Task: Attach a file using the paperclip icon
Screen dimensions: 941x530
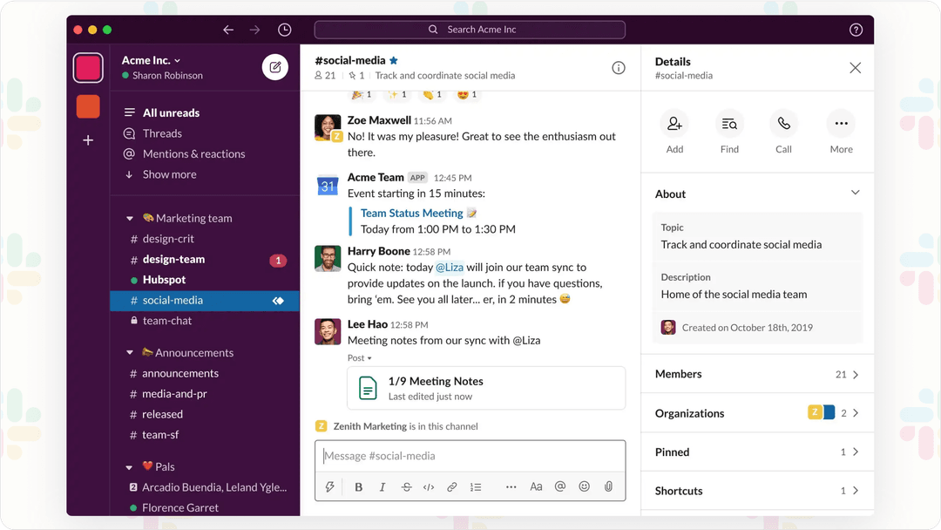Action: [607, 486]
